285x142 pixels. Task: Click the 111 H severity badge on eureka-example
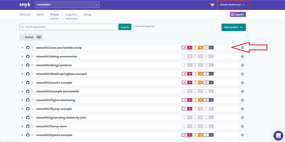[x=187, y=82]
